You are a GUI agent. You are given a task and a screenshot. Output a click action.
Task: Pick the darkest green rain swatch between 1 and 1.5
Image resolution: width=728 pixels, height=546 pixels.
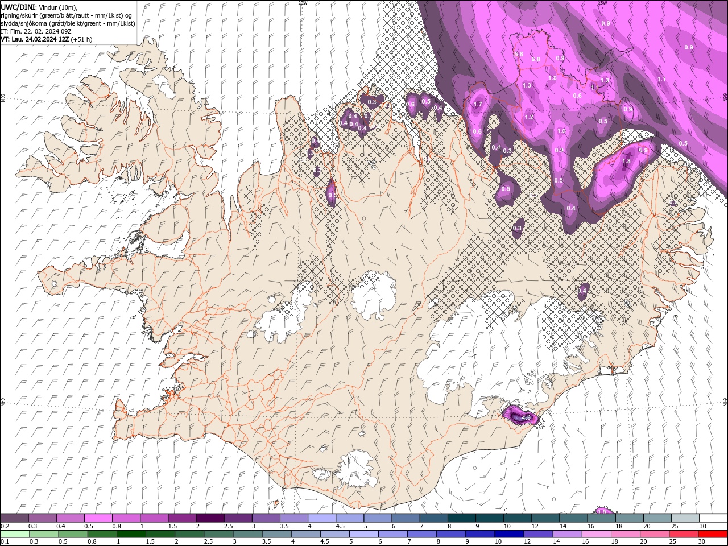pos(131,534)
